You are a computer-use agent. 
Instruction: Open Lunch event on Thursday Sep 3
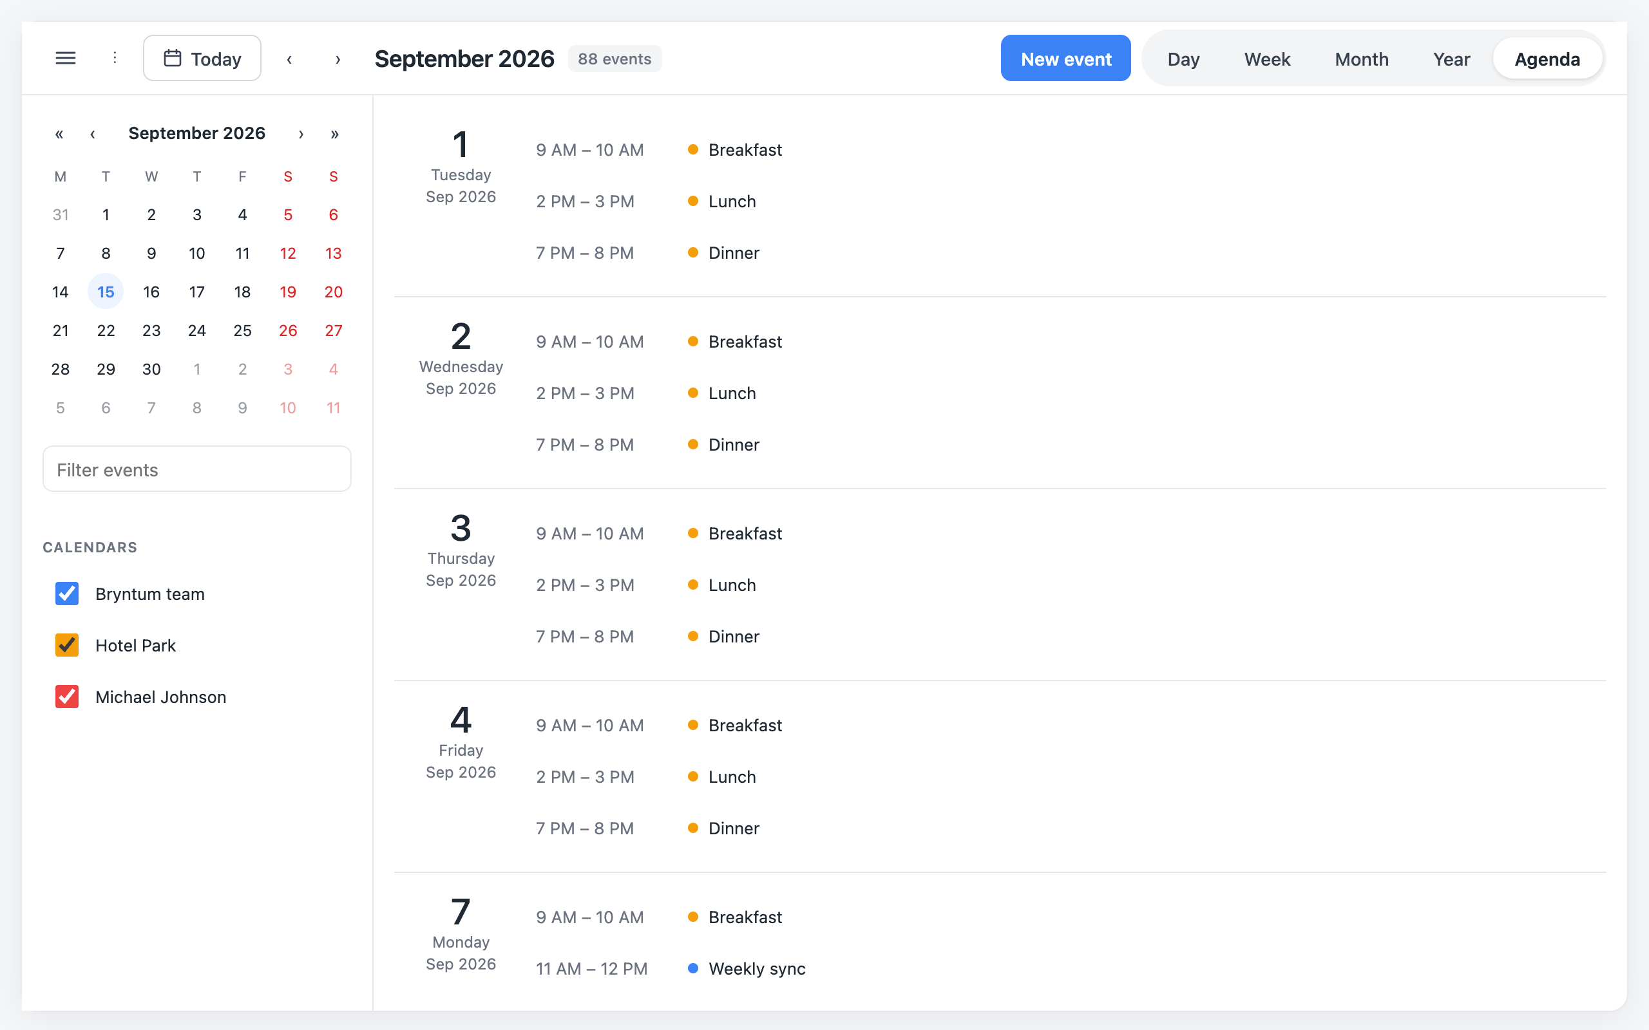pyautogui.click(x=732, y=585)
